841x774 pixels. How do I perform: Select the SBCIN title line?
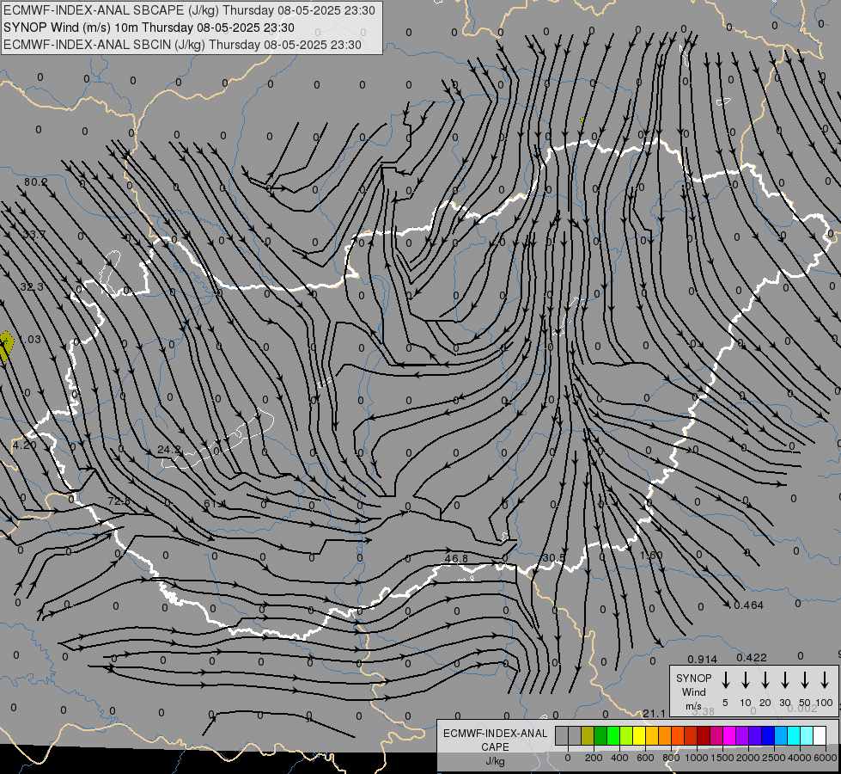pyautogui.click(x=182, y=45)
